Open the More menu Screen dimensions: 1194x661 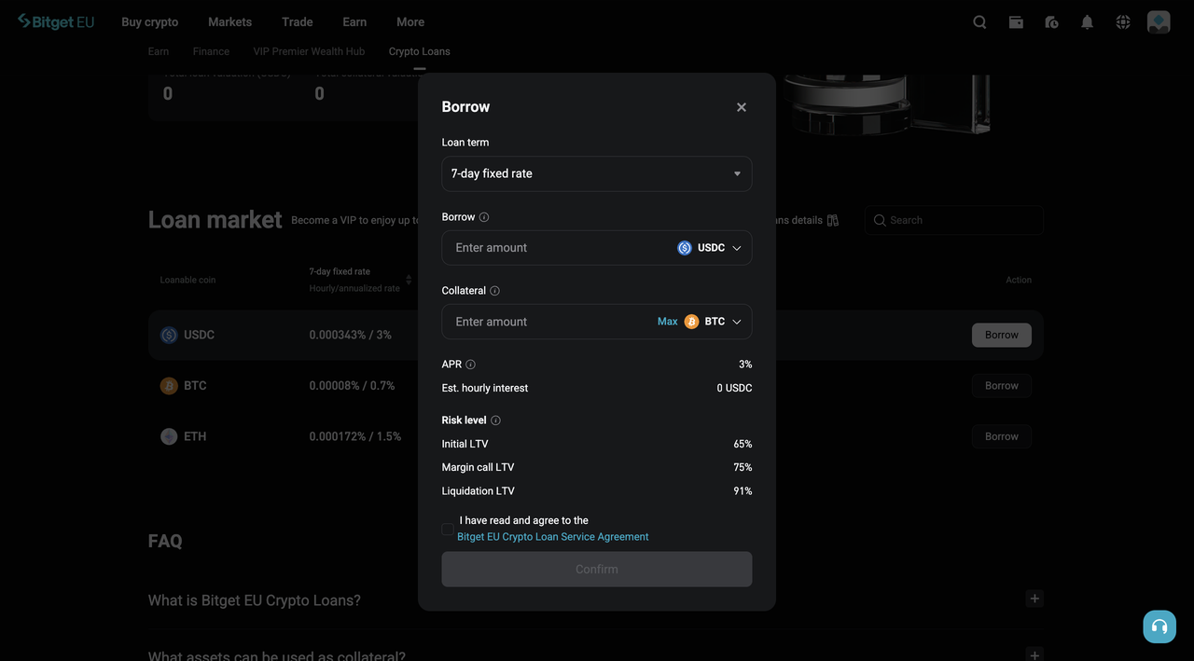(410, 21)
